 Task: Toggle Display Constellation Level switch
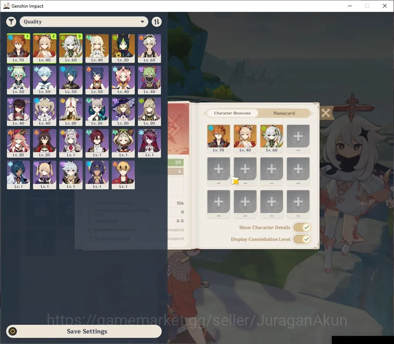(x=302, y=239)
